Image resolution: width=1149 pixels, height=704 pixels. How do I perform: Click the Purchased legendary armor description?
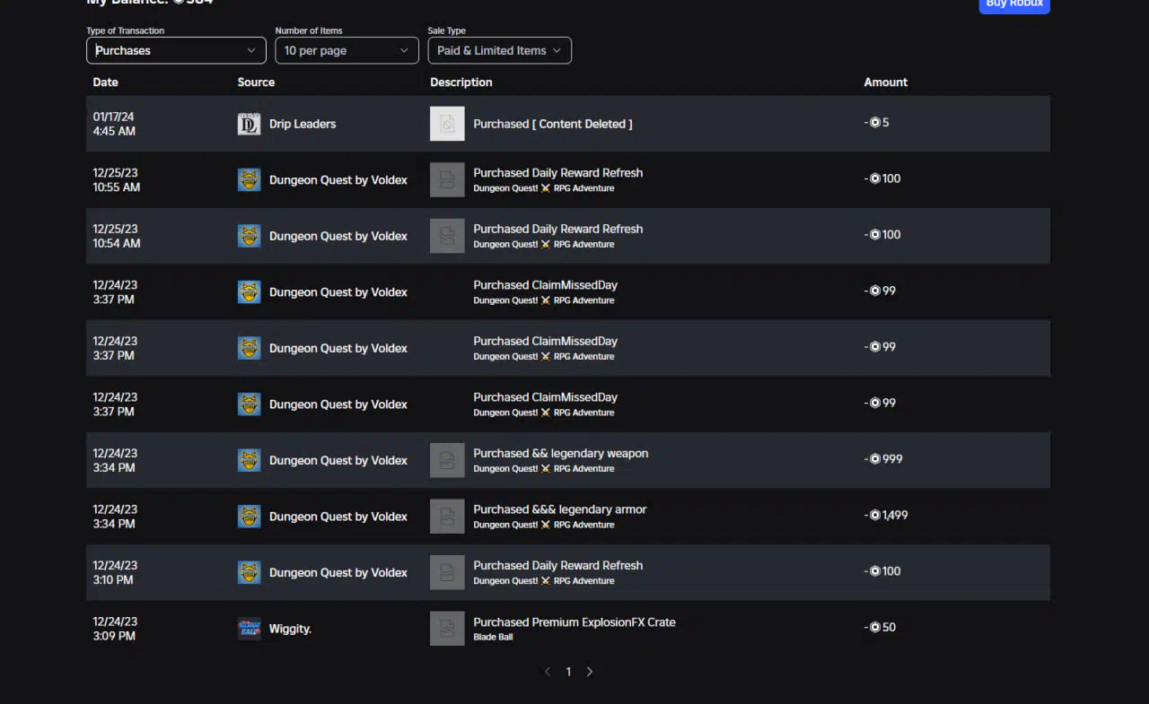pyautogui.click(x=559, y=509)
